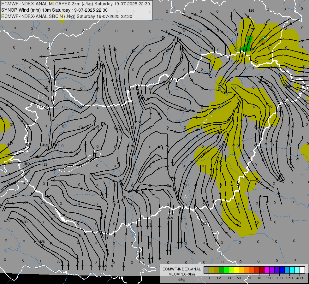This screenshot has height=284, width=309.
Task: Click the legend tick label '250'
Action: pyautogui.click(x=289, y=278)
